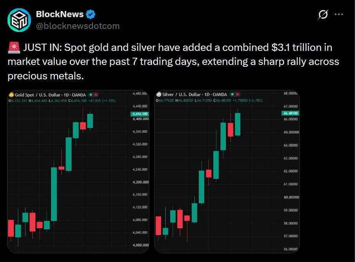The width and height of the screenshot is (355, 262).
Task: Click pink wave indicator on silver chart
Action: pyautogui.click(x=238, y=94)
